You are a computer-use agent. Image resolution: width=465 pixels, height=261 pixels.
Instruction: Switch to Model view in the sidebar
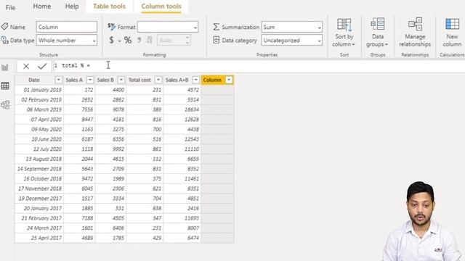5,104
